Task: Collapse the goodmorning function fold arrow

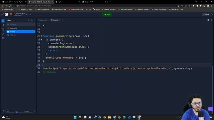Action: (41, 36)
